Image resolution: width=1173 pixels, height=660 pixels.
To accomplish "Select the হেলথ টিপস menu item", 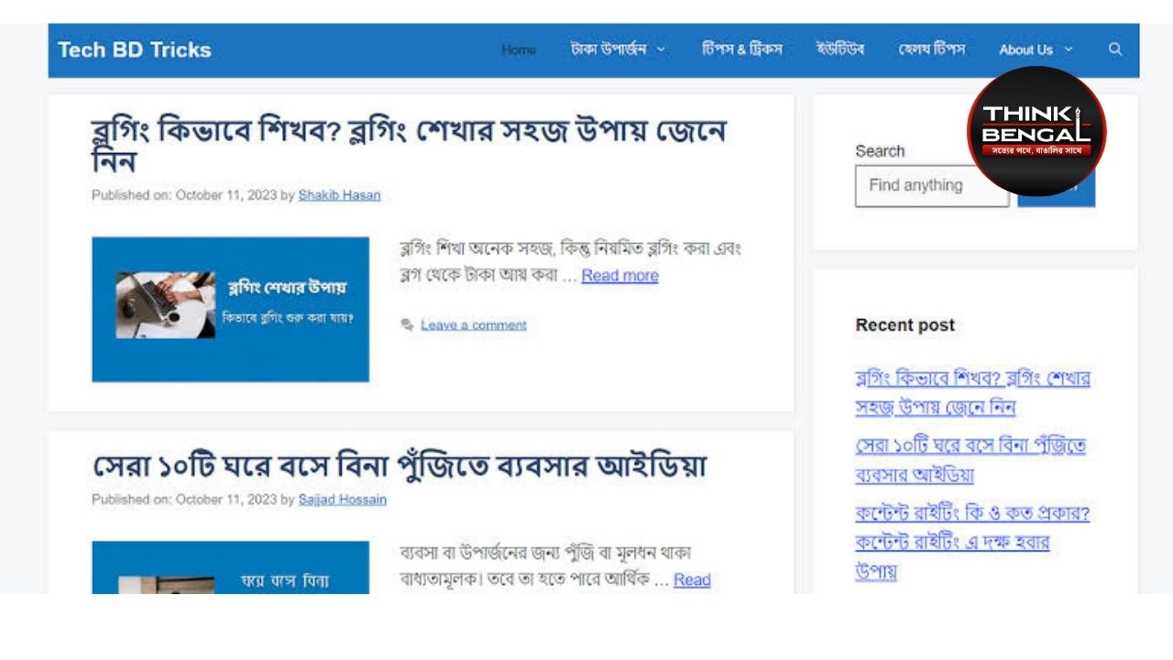I will pyautogui.click(x=931, y=49).
